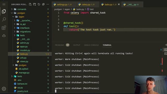
Task: Click the celery import on line 1
Action: [75, 13]
